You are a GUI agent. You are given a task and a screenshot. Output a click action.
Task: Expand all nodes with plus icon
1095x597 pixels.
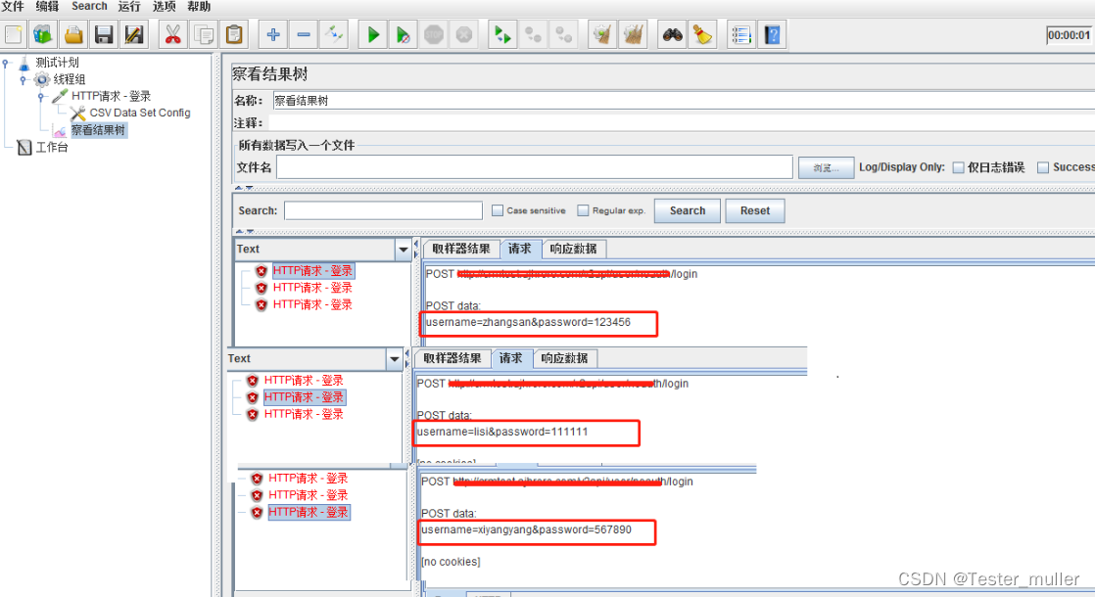[x=273, y=34]
